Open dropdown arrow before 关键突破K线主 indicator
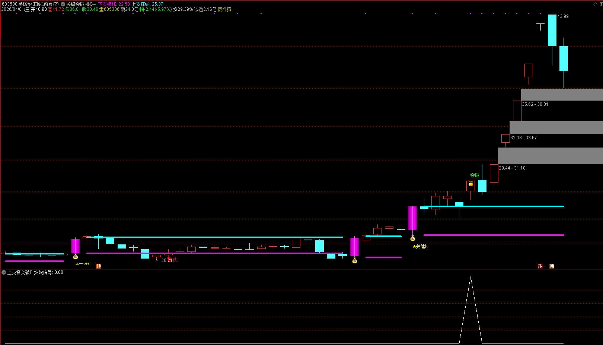The image size is (603, 345). coord(63,4)
